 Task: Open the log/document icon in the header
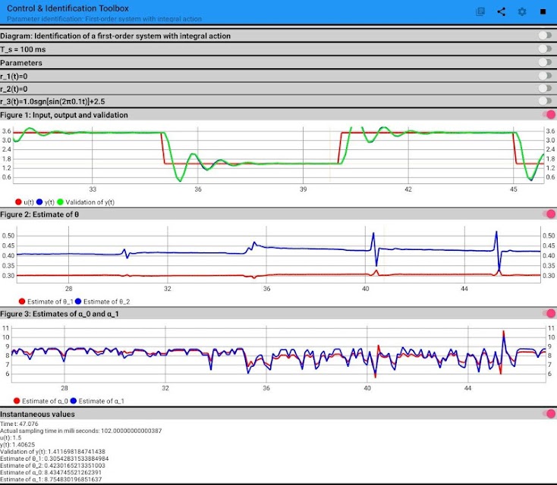click(x=480, y=11)
